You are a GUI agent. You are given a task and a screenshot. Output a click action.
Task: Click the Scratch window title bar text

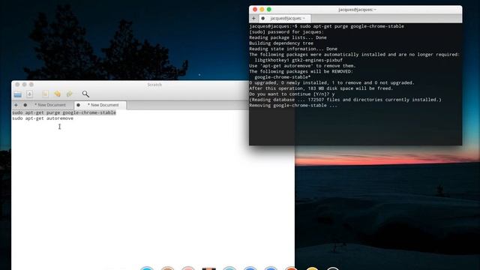click(154, 85)
